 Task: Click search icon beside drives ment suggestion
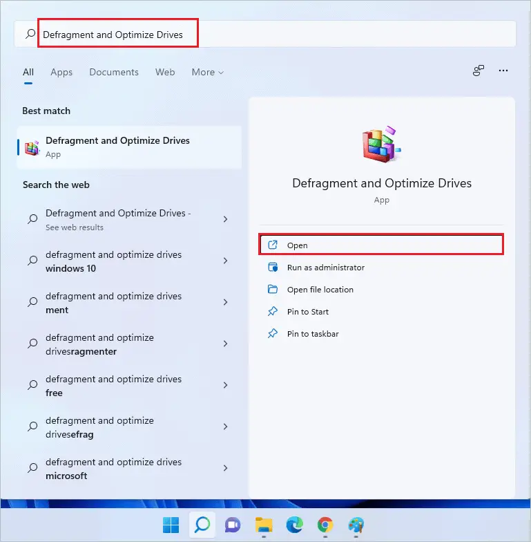click(32, 301)
